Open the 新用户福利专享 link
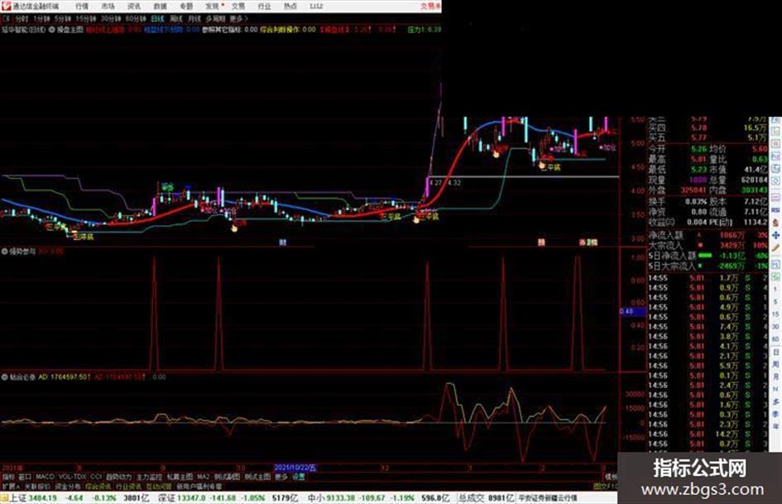This screenshot has width=782, height=504. click(x=199, y=487)
